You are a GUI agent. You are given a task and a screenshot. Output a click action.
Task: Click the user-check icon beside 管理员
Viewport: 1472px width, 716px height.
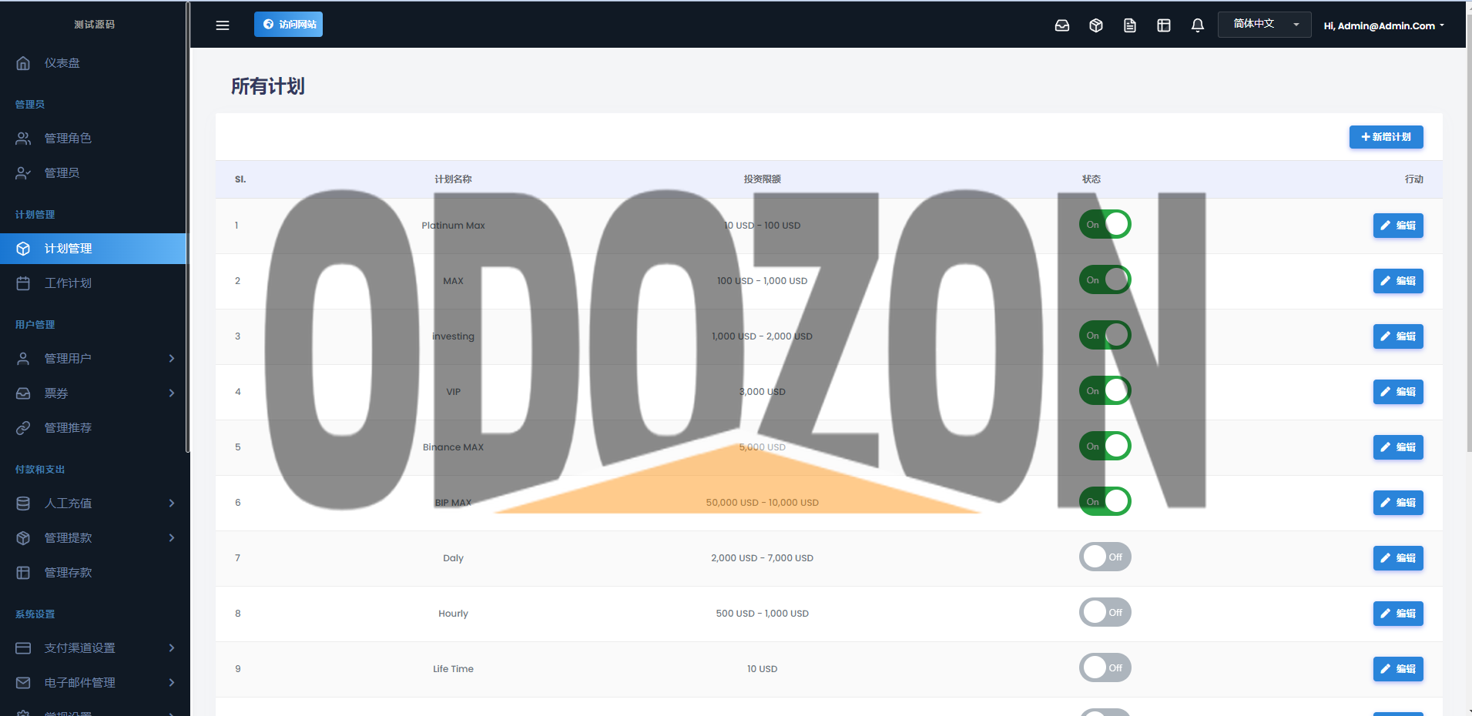click(x=23, y=173)
